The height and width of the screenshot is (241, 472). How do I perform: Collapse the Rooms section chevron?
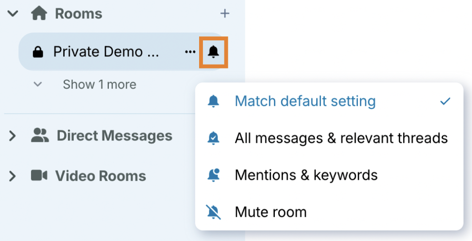[x=13, y=14]
